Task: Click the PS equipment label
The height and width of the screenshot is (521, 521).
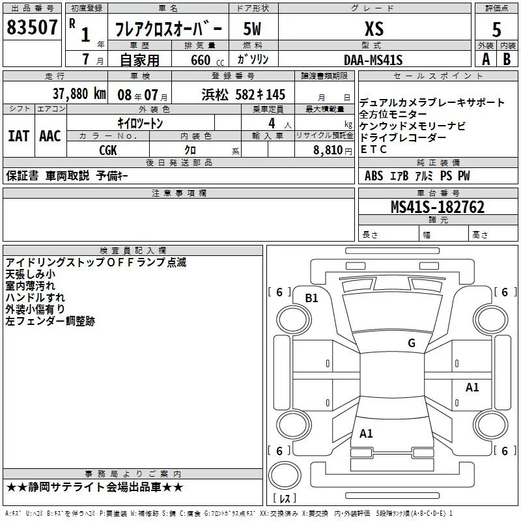Action: (446, 175)
